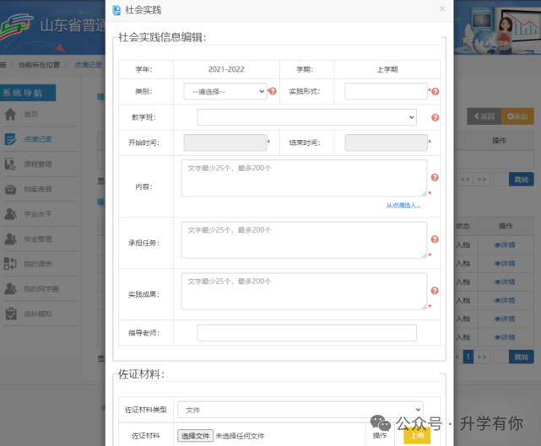The height and width of the screenshot is (446, 541).
Task: Click the 开始时间 date field
Action: pos(225,142)
